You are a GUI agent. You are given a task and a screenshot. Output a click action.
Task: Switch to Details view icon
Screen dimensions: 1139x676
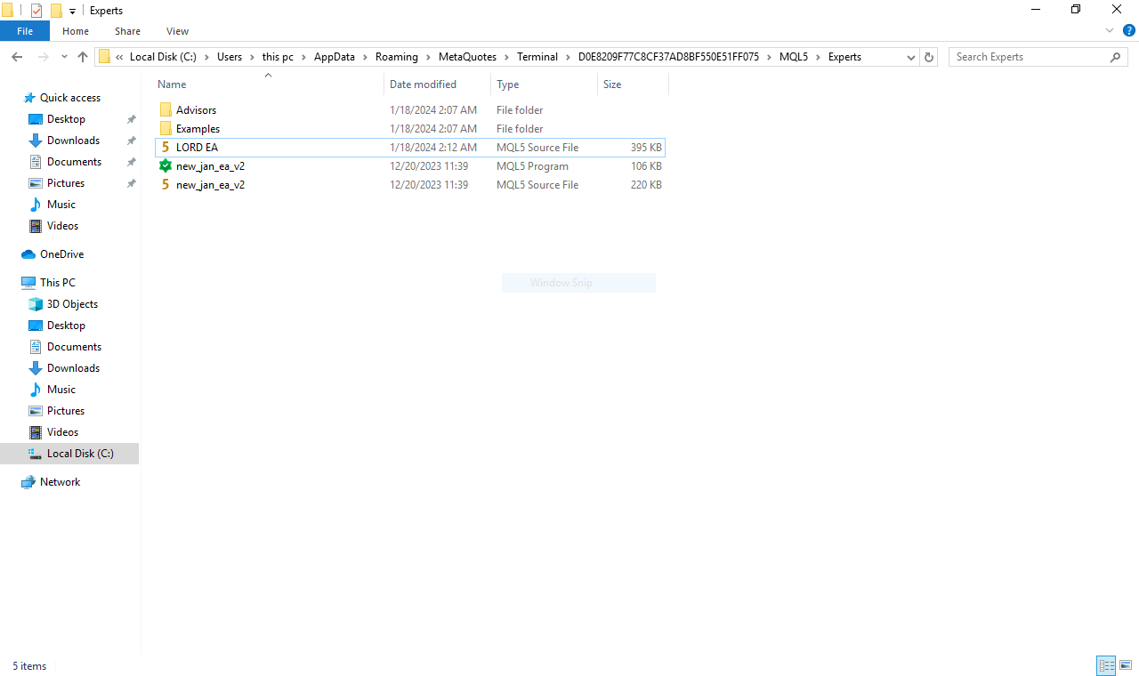[1107, 665]
